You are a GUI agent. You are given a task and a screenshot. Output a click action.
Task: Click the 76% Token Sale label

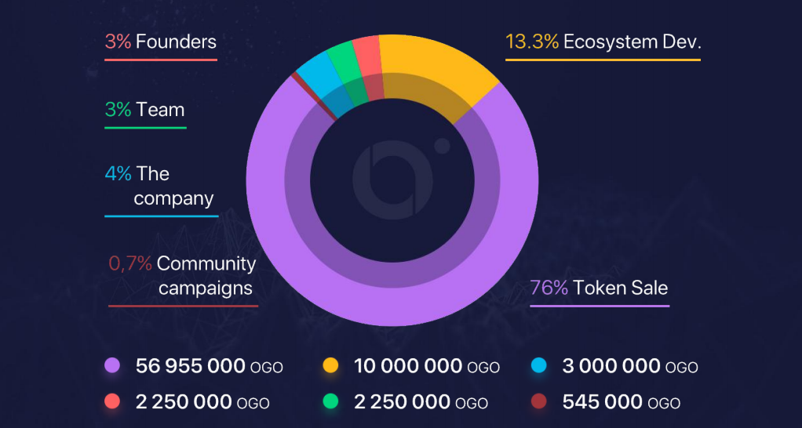[x=599, y=288]
